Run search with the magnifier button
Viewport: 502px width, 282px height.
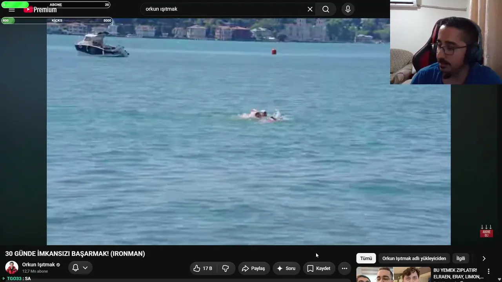point(326,9)
